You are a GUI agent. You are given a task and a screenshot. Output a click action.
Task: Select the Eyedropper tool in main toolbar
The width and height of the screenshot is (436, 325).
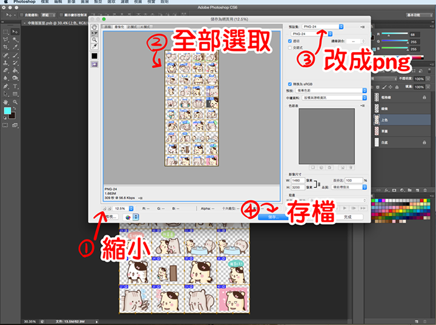[15, 47]
